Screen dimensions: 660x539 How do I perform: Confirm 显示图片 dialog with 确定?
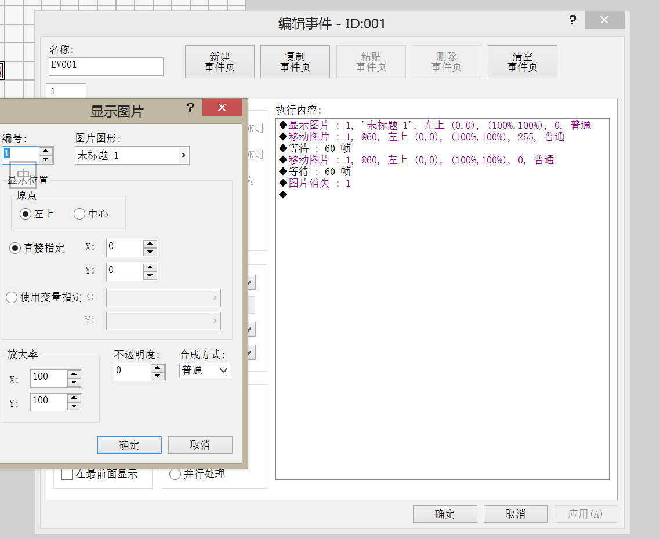pos(130,445)
